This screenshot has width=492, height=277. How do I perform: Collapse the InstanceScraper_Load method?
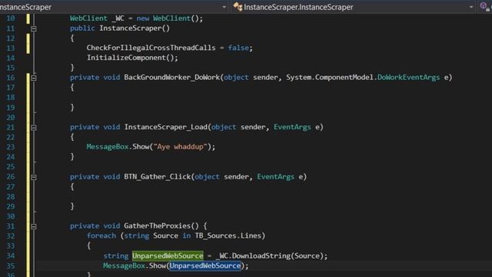click(x=34, y=127)
